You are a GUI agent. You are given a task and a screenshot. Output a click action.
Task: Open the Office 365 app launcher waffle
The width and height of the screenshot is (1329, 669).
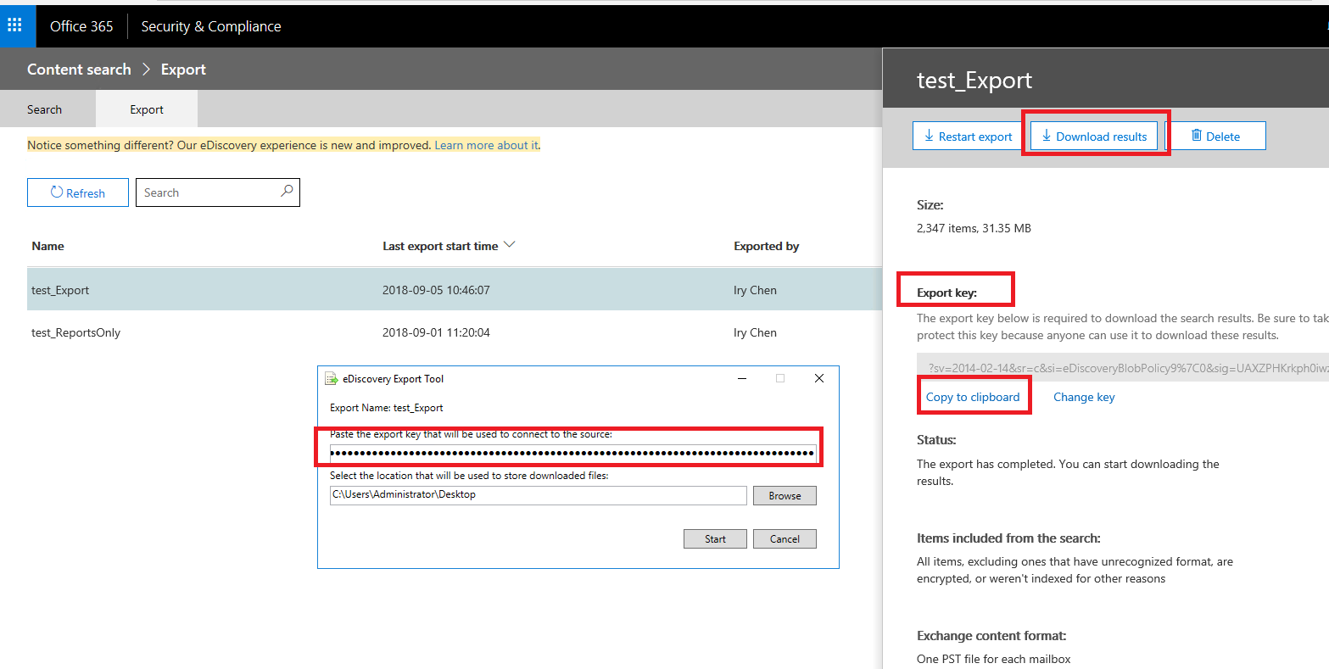14,25
